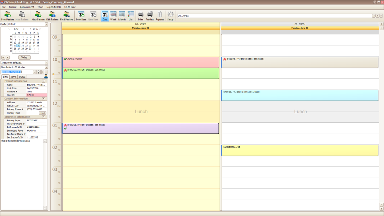The height and width of the screenshot is (216, 384).
Task: Select the Jones, Tom W appointment
Action: (140, 62)
